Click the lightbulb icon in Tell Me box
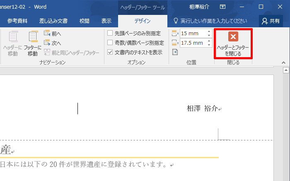 click(x=176, y=21)
